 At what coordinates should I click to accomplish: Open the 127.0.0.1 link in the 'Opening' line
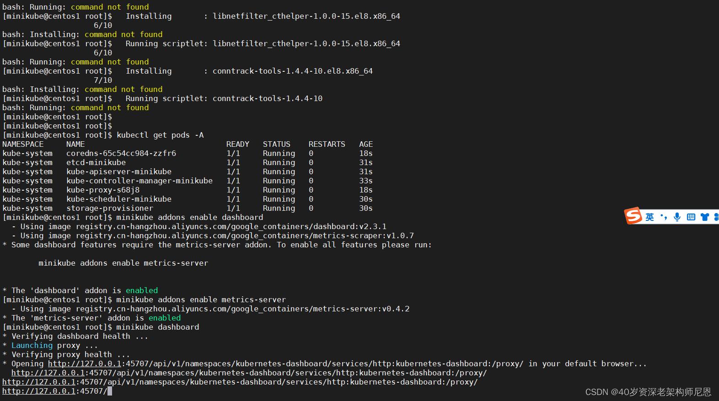click(x=85, y=364)
